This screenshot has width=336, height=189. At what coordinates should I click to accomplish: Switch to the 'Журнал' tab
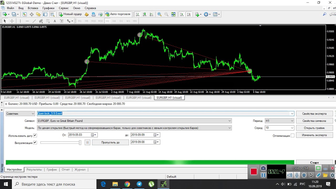pos(80,170)
